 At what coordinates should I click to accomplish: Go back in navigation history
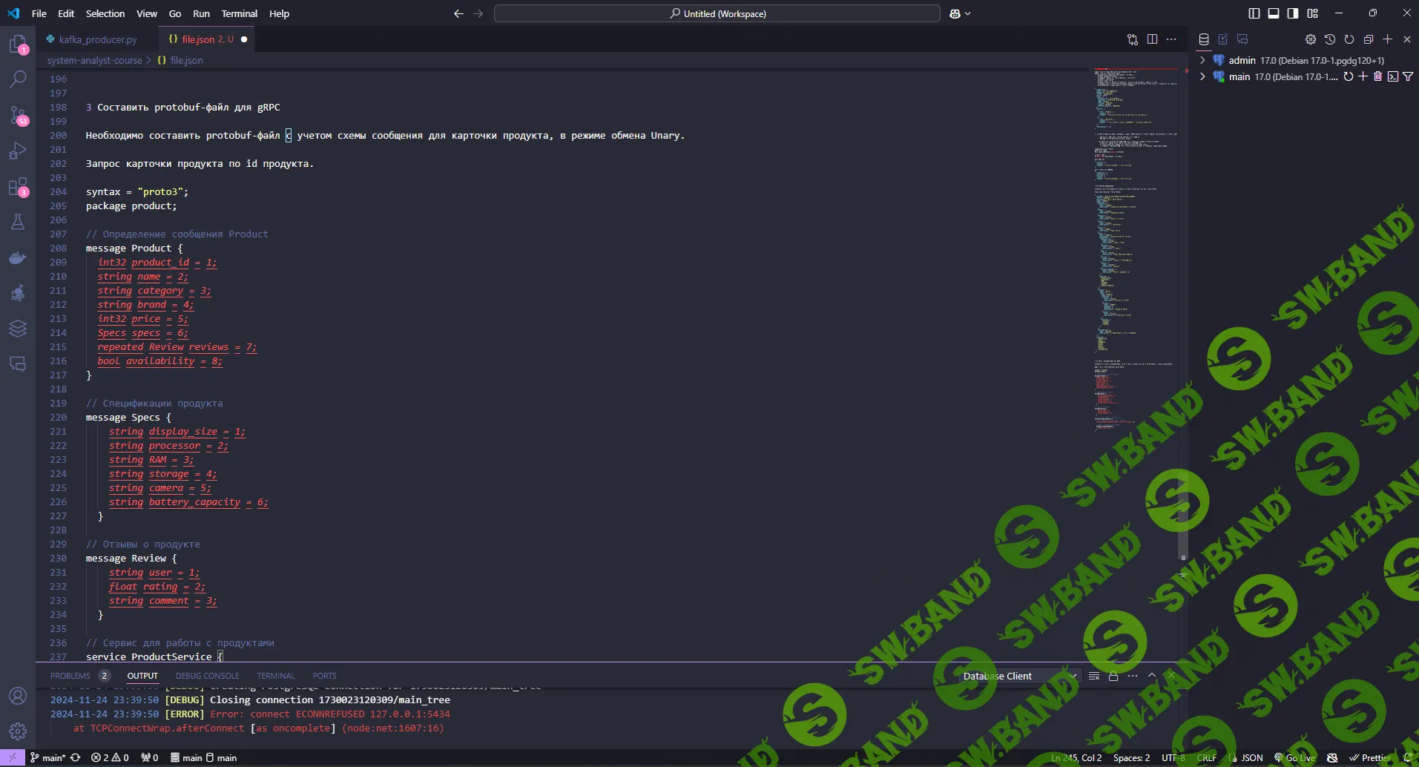[458, 13]
